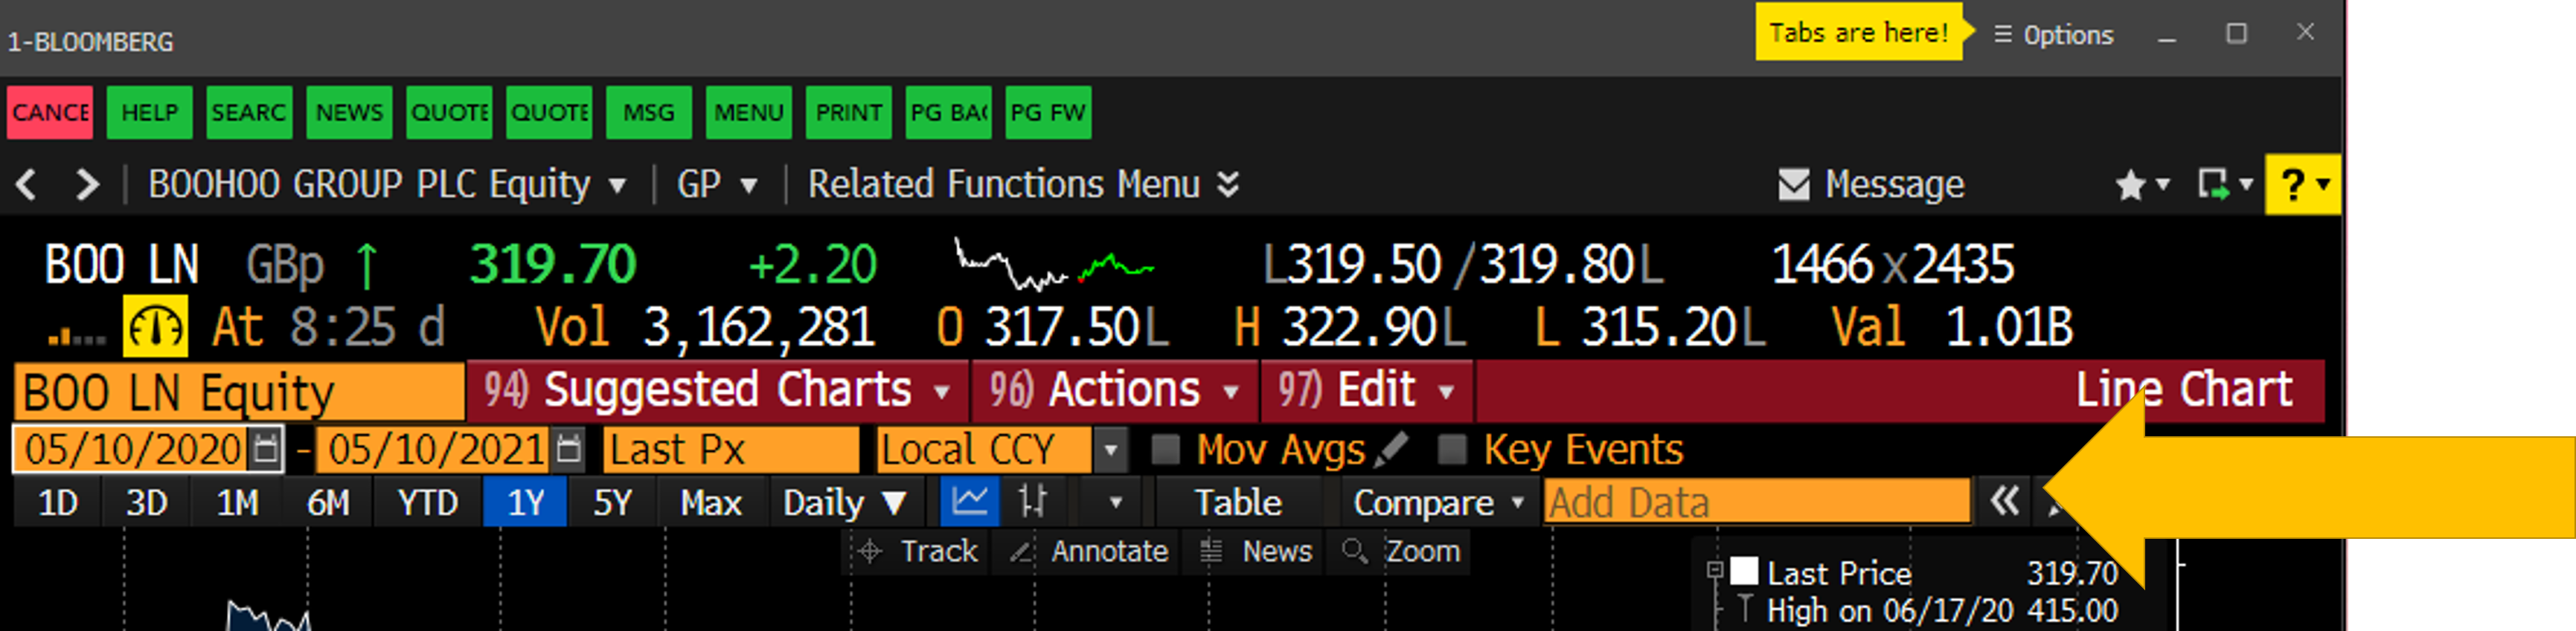
Task: Select the 6M time range
Action: (x=328, y=502)
